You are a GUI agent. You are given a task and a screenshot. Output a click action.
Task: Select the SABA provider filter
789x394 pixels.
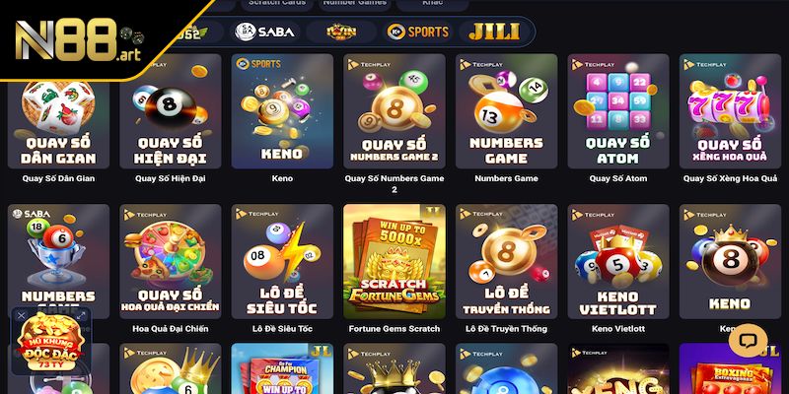264,32
